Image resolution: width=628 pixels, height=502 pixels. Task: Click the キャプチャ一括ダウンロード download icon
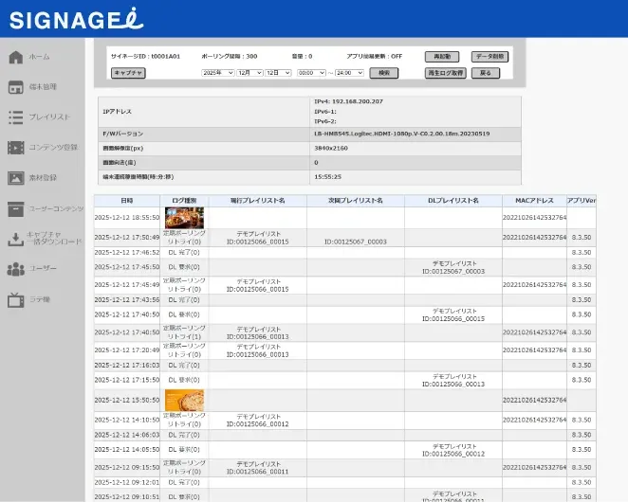[15, 239]
